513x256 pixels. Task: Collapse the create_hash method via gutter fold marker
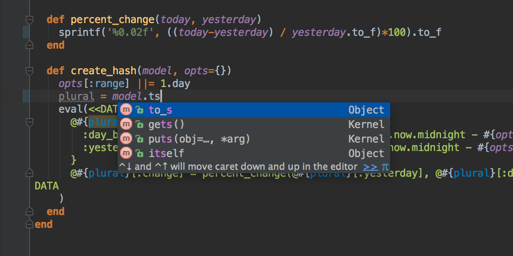[29, 71]
